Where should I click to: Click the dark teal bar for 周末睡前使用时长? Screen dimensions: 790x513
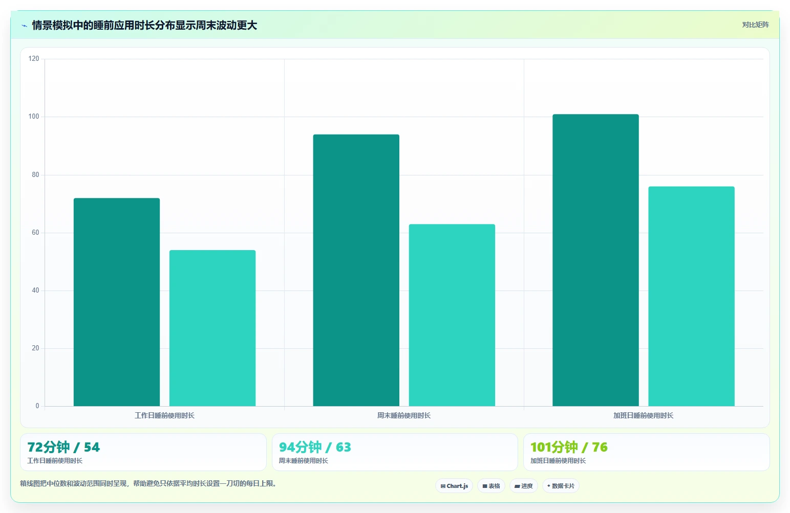[356, 270]
